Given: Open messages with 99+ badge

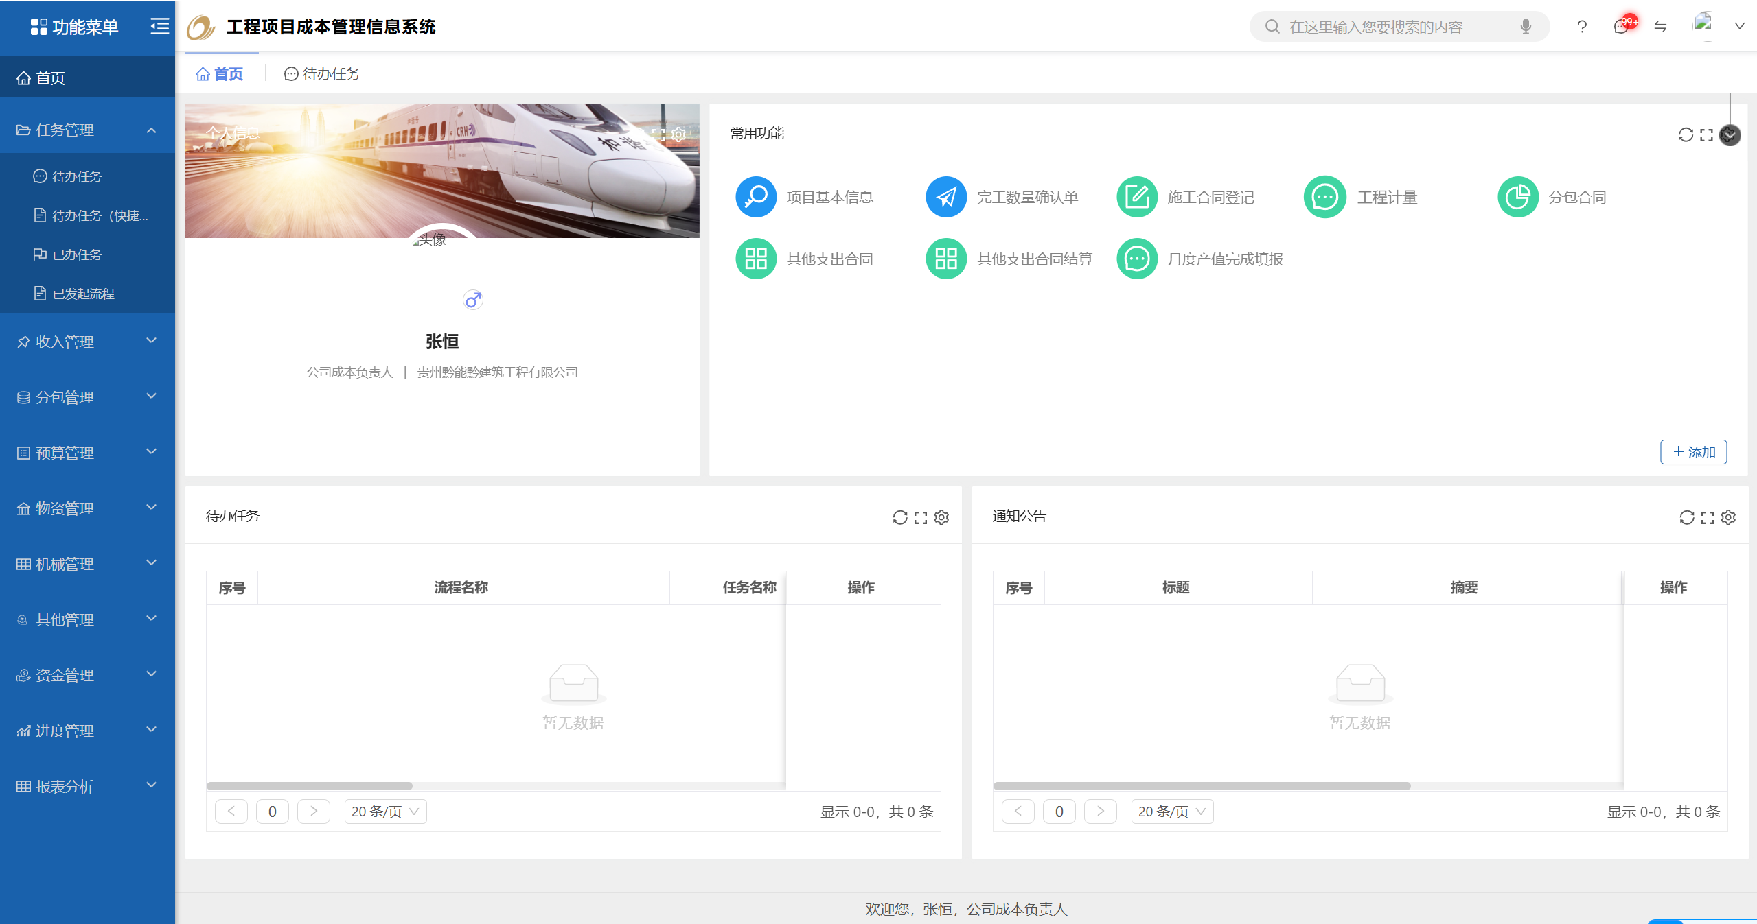Looking at the screenshot, I should [x=1623, y=25].
